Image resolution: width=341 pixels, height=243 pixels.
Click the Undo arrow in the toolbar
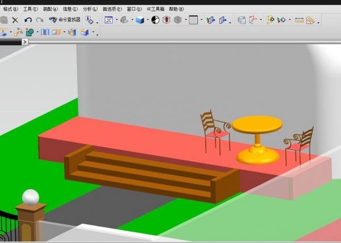(28, 20)
